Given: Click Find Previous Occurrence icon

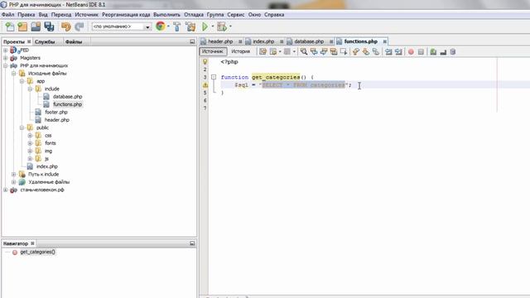Looking at the screenshot, I should 314,51.
